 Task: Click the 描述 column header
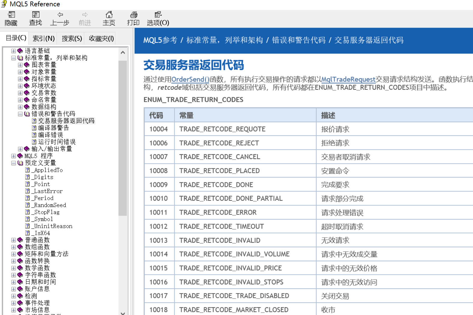point(395,115)
